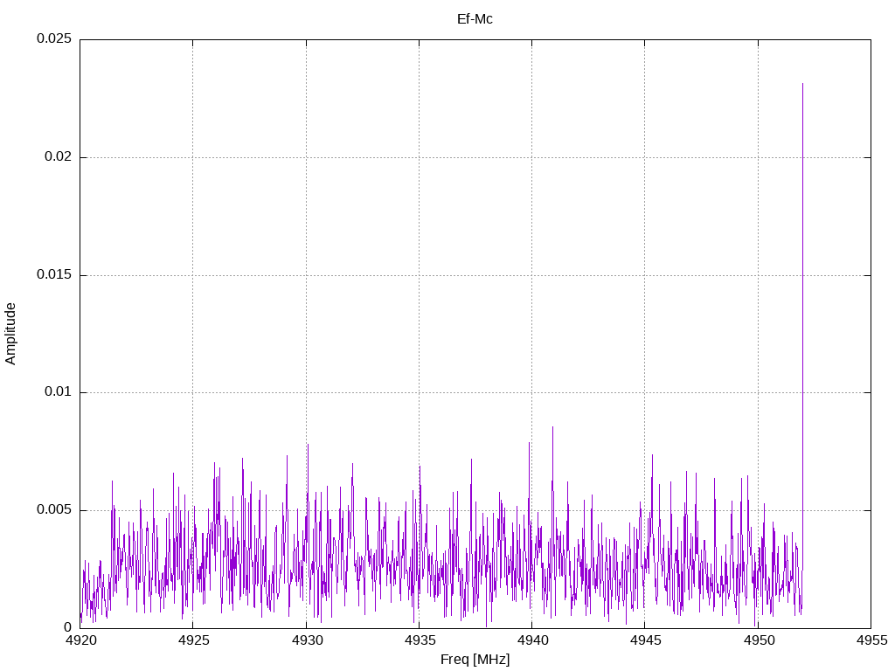Click the top of the tallest spike near 4952 MHz
The image size is (895, 671).
pos(802,84)
